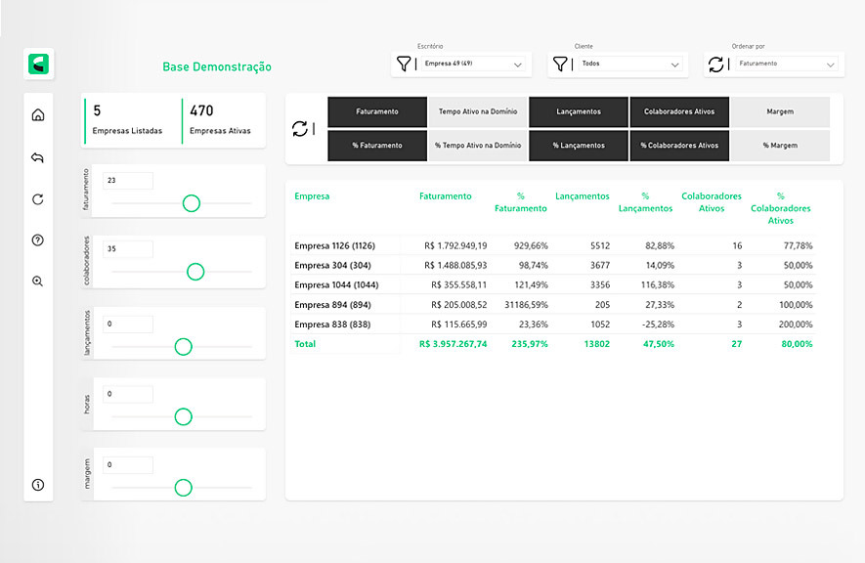The width and height of the screenshot is (865, 563).
Task: Toggle the Faturamento column button
Action: point(377,111)
